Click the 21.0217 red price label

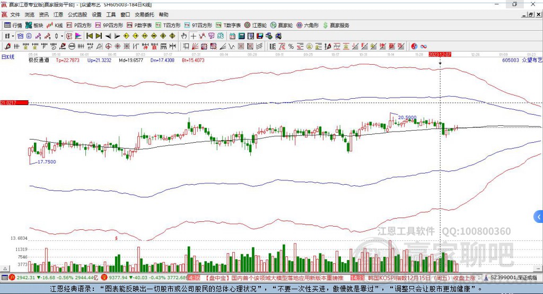(x=14, y=102)
